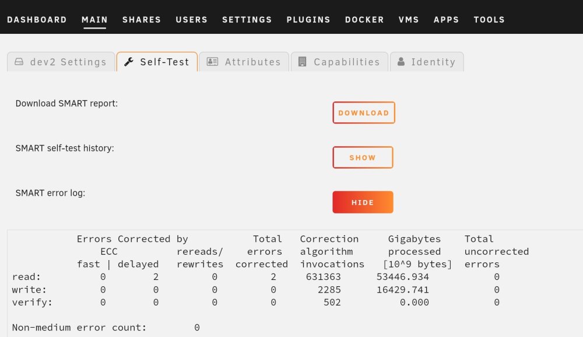Click the value 2285 in write row
The width and height of the screenshot is (583, 337).
[x=329, y=289]
